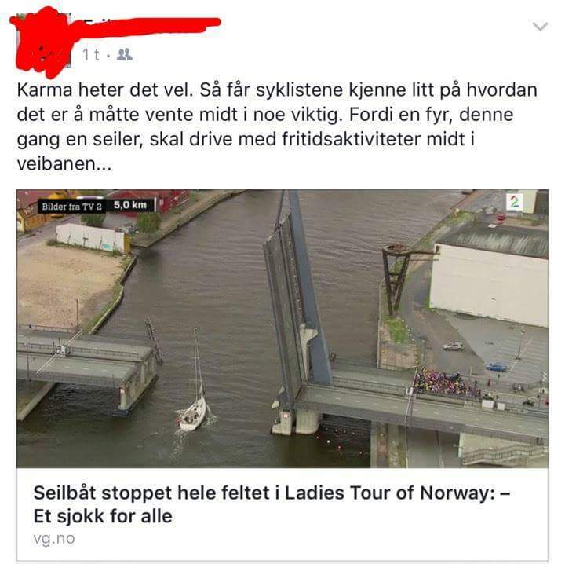The image size is (565, 564).
Task: Click the white sailboat in the preview
Action: (x=192, y=412)
